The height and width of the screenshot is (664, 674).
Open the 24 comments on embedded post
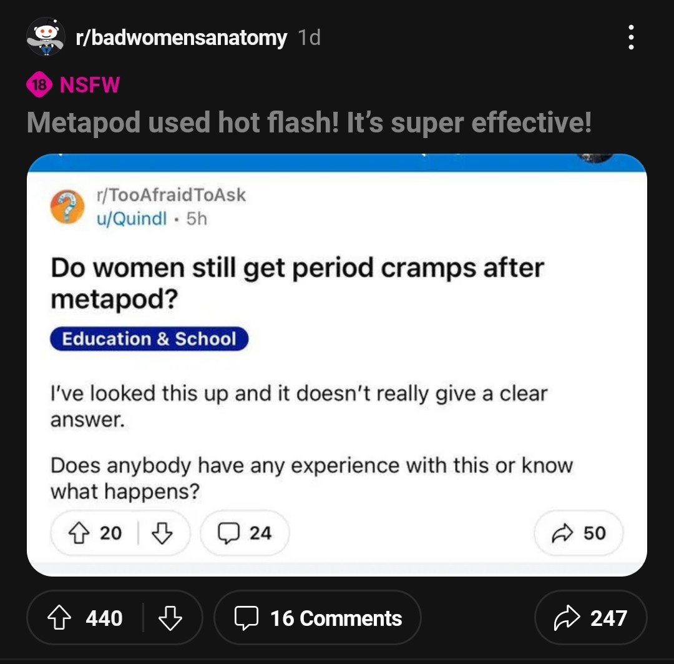click(x=245, y=533)
